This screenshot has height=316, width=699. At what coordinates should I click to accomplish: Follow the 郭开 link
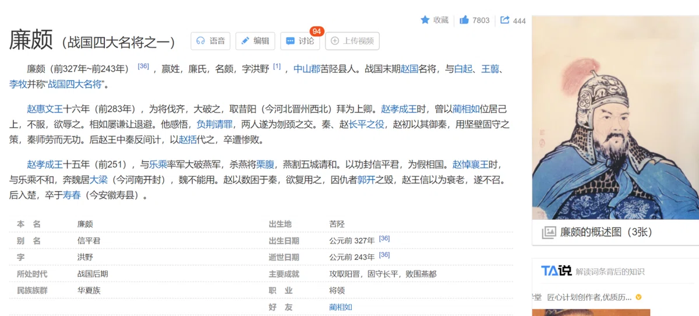[366, 180]
